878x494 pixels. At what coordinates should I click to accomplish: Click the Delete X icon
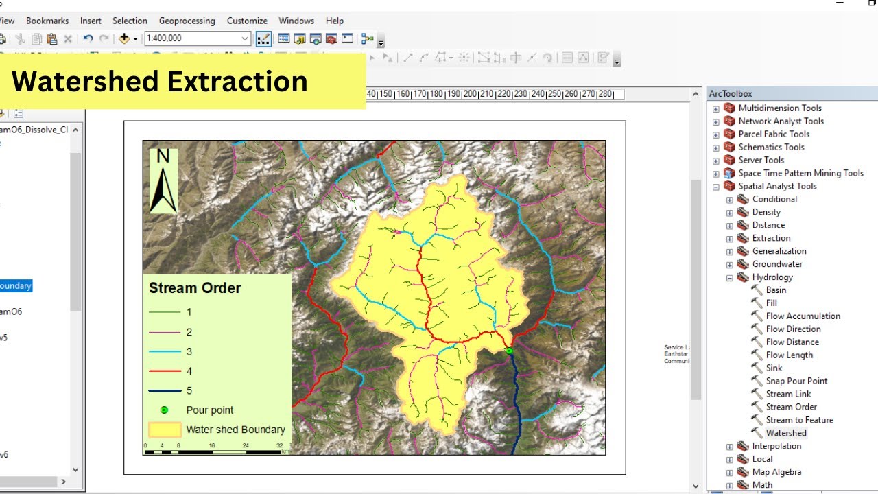tap(68, 39)
